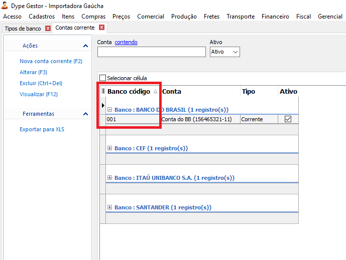346x260 pixels.
Task: Enable the Selecionar célula checkbox
Action: [102, 78]
